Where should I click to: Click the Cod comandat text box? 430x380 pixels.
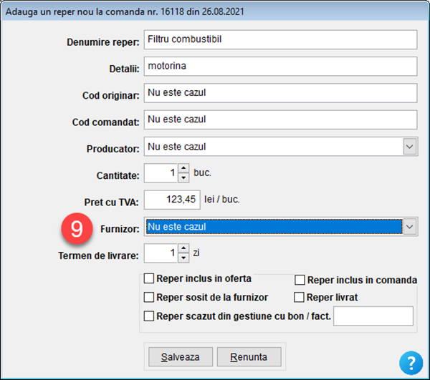[279, 120]
